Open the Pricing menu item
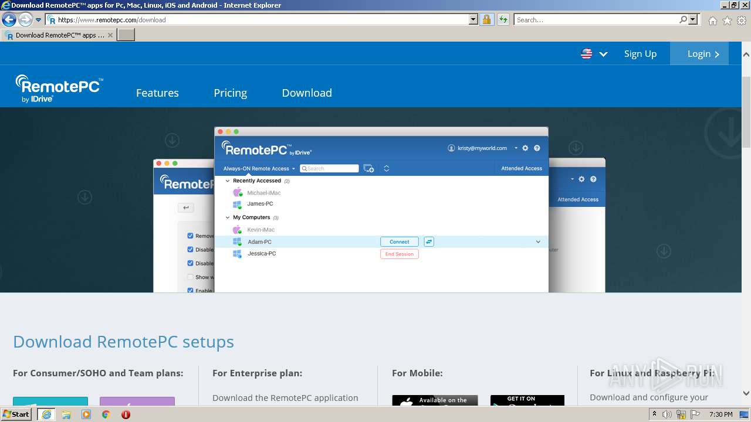 230,93
